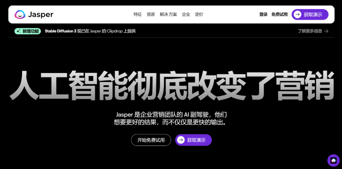Image resolution: width=342 pixels, height=169 pixels.
Task: Click the Stable Diffusion 3 announcement text
Action: pyautogui.click(x=90, y=31)
